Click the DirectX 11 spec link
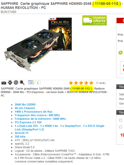 point(22,133)
